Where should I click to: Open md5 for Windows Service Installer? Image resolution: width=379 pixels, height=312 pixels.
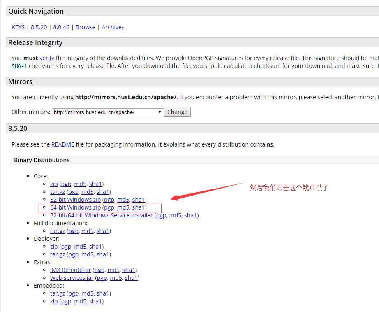pos(175,215)
